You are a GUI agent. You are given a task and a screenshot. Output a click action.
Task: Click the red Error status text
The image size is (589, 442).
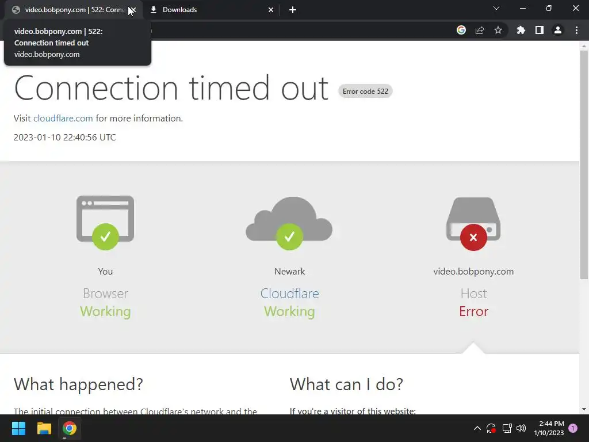(474, 311)
